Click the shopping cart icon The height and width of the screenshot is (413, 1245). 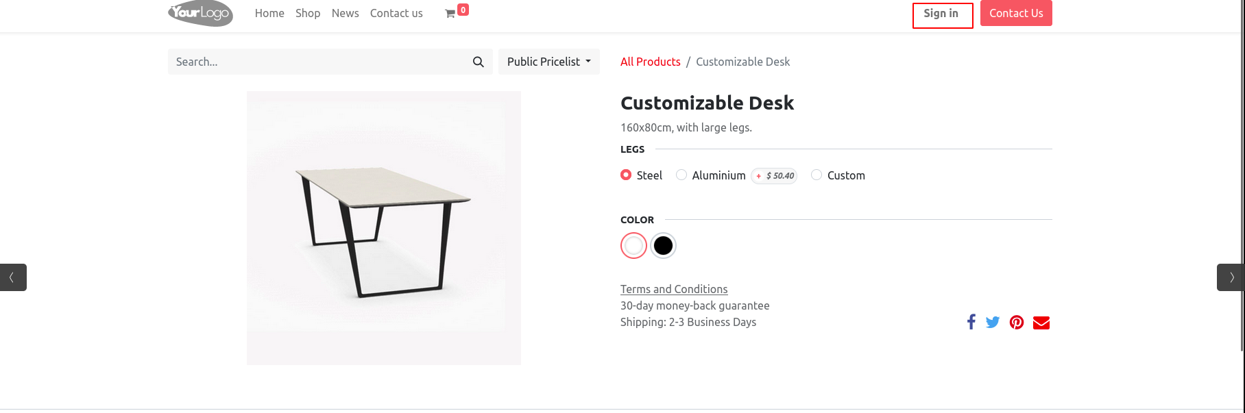click(450, 14)
